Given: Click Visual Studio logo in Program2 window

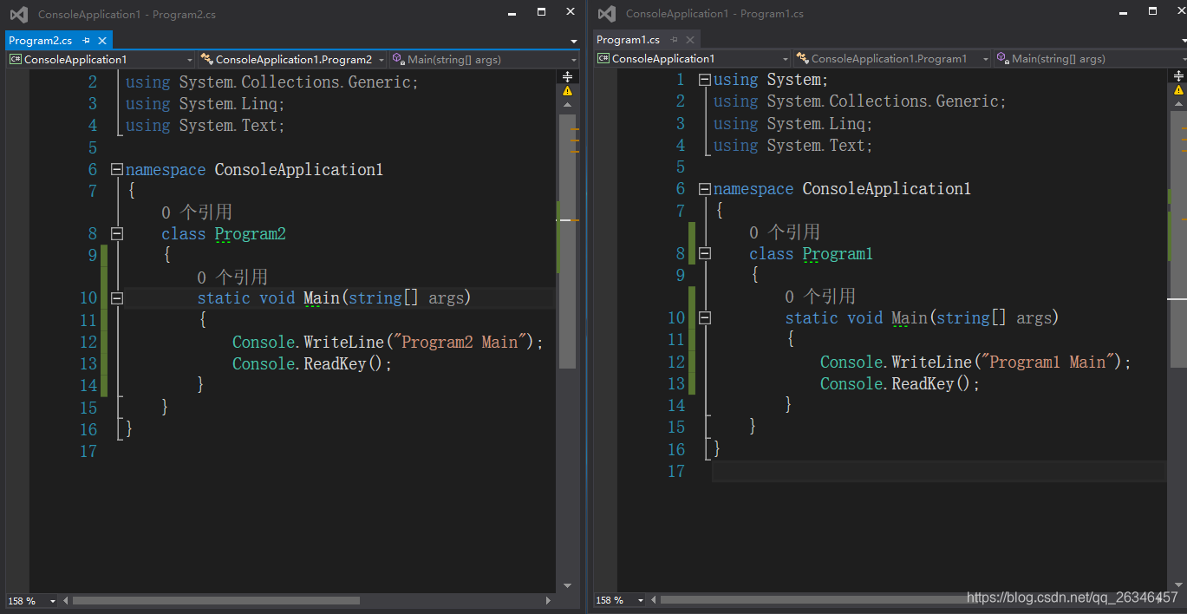Looking at the screenshot, I should point(18,14).
